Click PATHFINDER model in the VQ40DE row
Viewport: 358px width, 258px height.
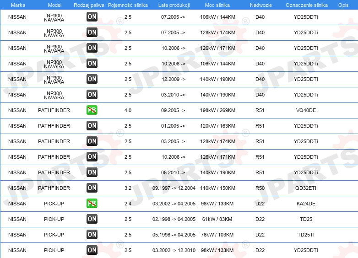pyautogui.click(x=54, y=110)
